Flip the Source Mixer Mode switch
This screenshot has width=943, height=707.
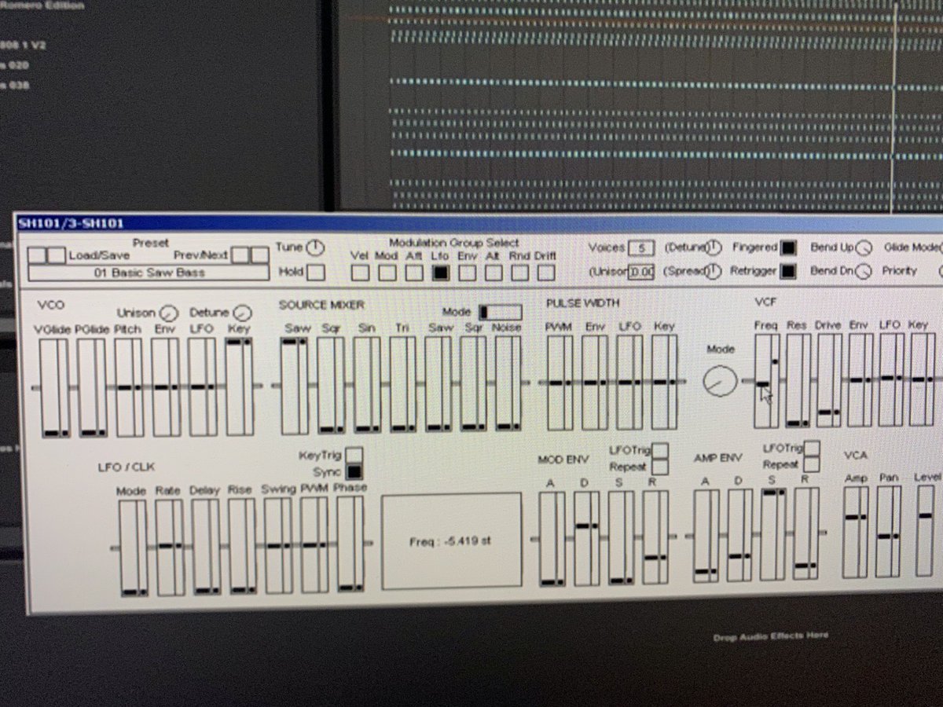pyautogui.click(x=501, y=311)
